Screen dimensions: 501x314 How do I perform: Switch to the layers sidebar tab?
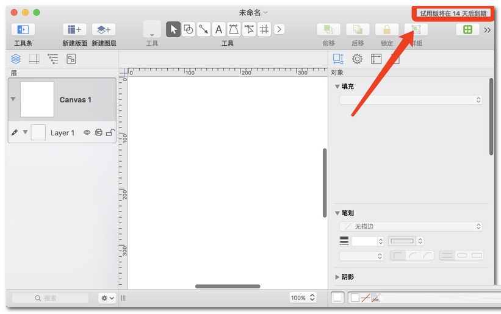16,59
